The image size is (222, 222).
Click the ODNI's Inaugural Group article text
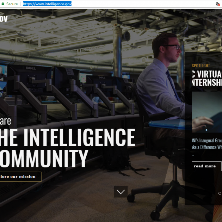[207, 143]
